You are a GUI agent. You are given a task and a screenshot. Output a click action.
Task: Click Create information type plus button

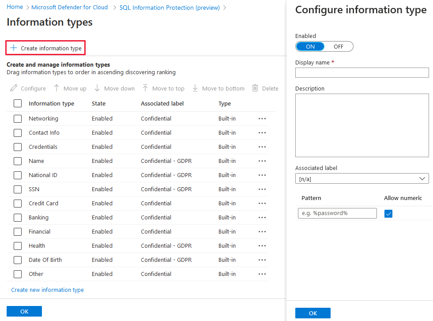45,48
